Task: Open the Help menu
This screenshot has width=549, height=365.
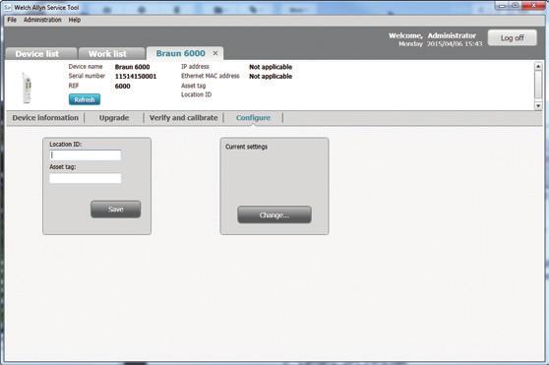Action: coord(74,20)
